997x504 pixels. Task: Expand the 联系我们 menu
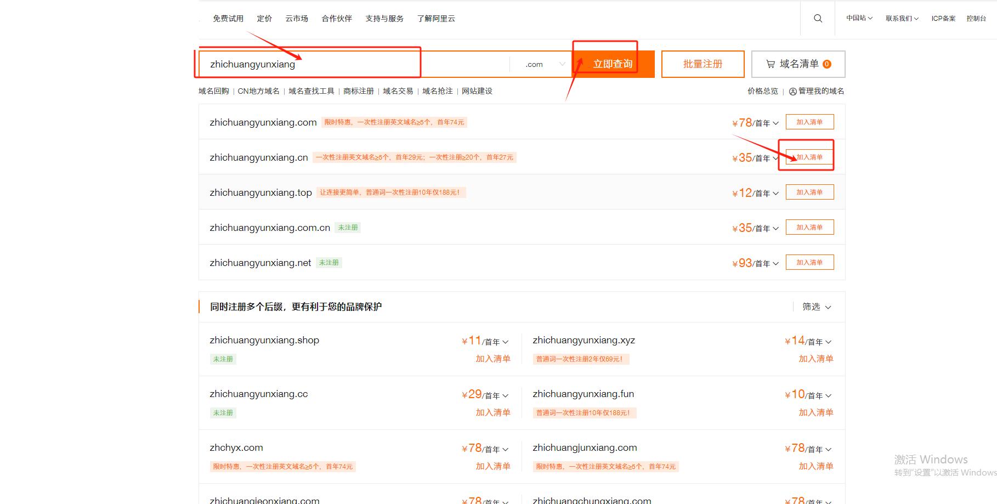(902, 19)
